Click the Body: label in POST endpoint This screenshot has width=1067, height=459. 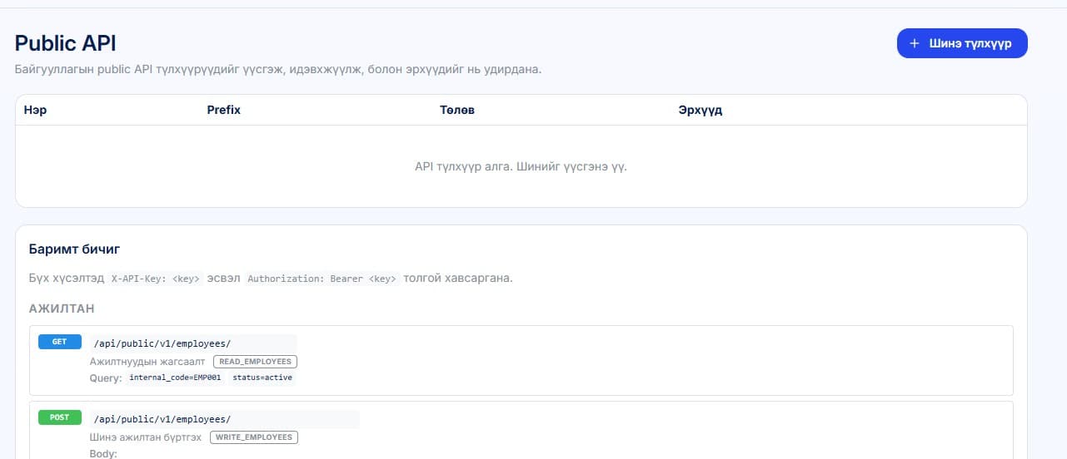103,454
